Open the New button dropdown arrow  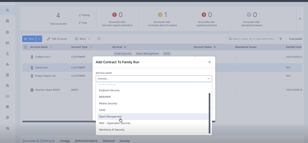39,39
